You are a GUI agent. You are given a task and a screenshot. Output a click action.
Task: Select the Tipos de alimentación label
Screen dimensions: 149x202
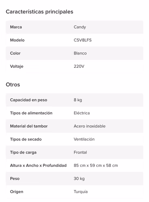coord(31,113)
